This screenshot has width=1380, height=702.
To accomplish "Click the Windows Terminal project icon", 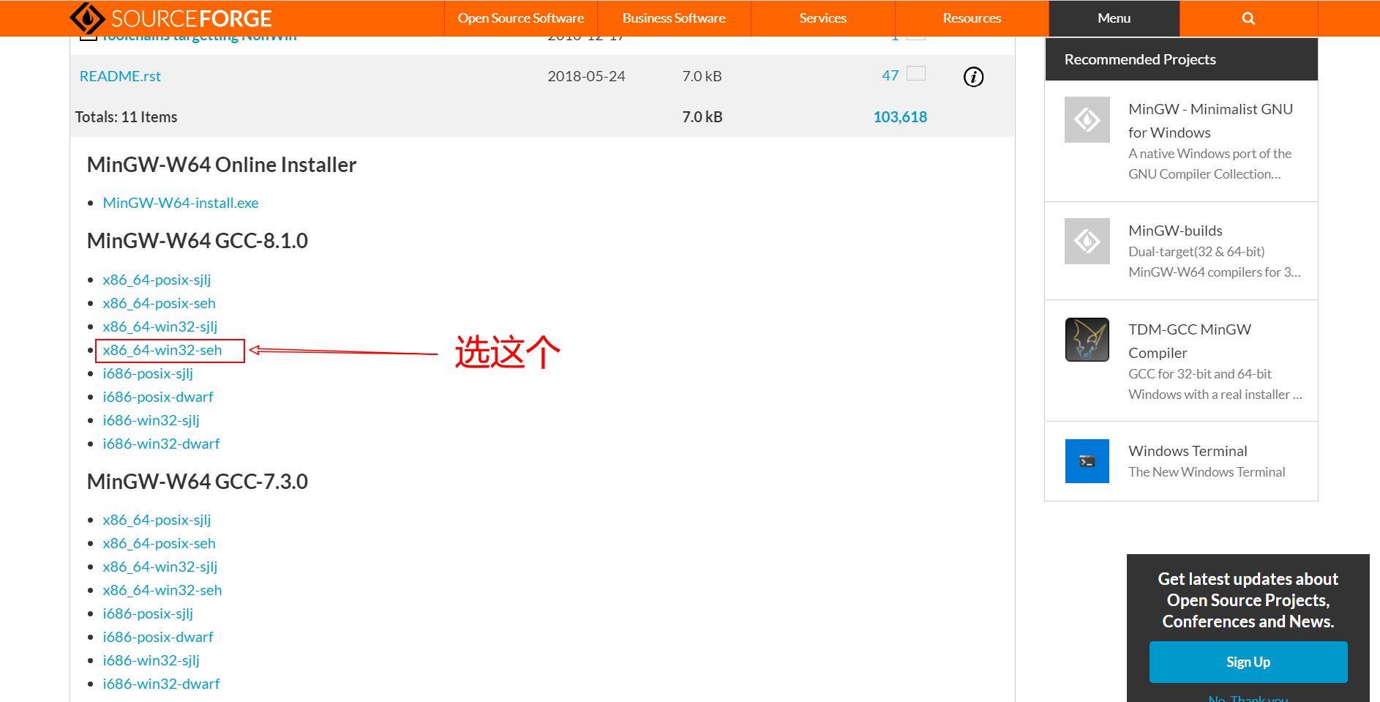I will point(1087,461).
